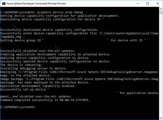Click the 'Setting device group ID' text
The width and height of the screenshot is (163, 120).
20,40
